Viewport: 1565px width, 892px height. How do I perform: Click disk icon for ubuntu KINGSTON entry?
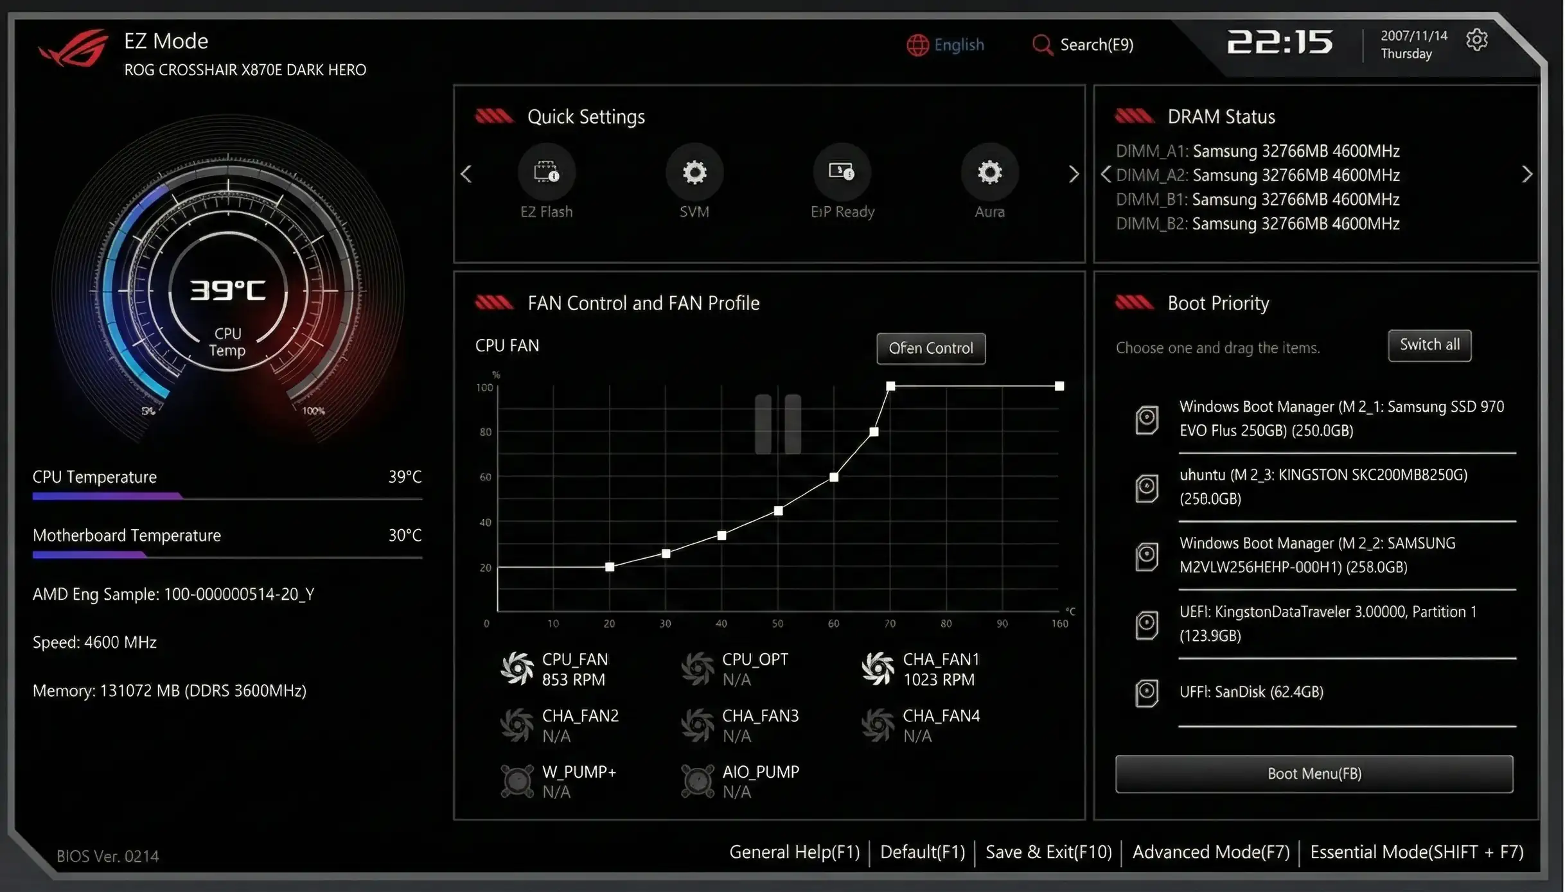[x=1147, y=488]
